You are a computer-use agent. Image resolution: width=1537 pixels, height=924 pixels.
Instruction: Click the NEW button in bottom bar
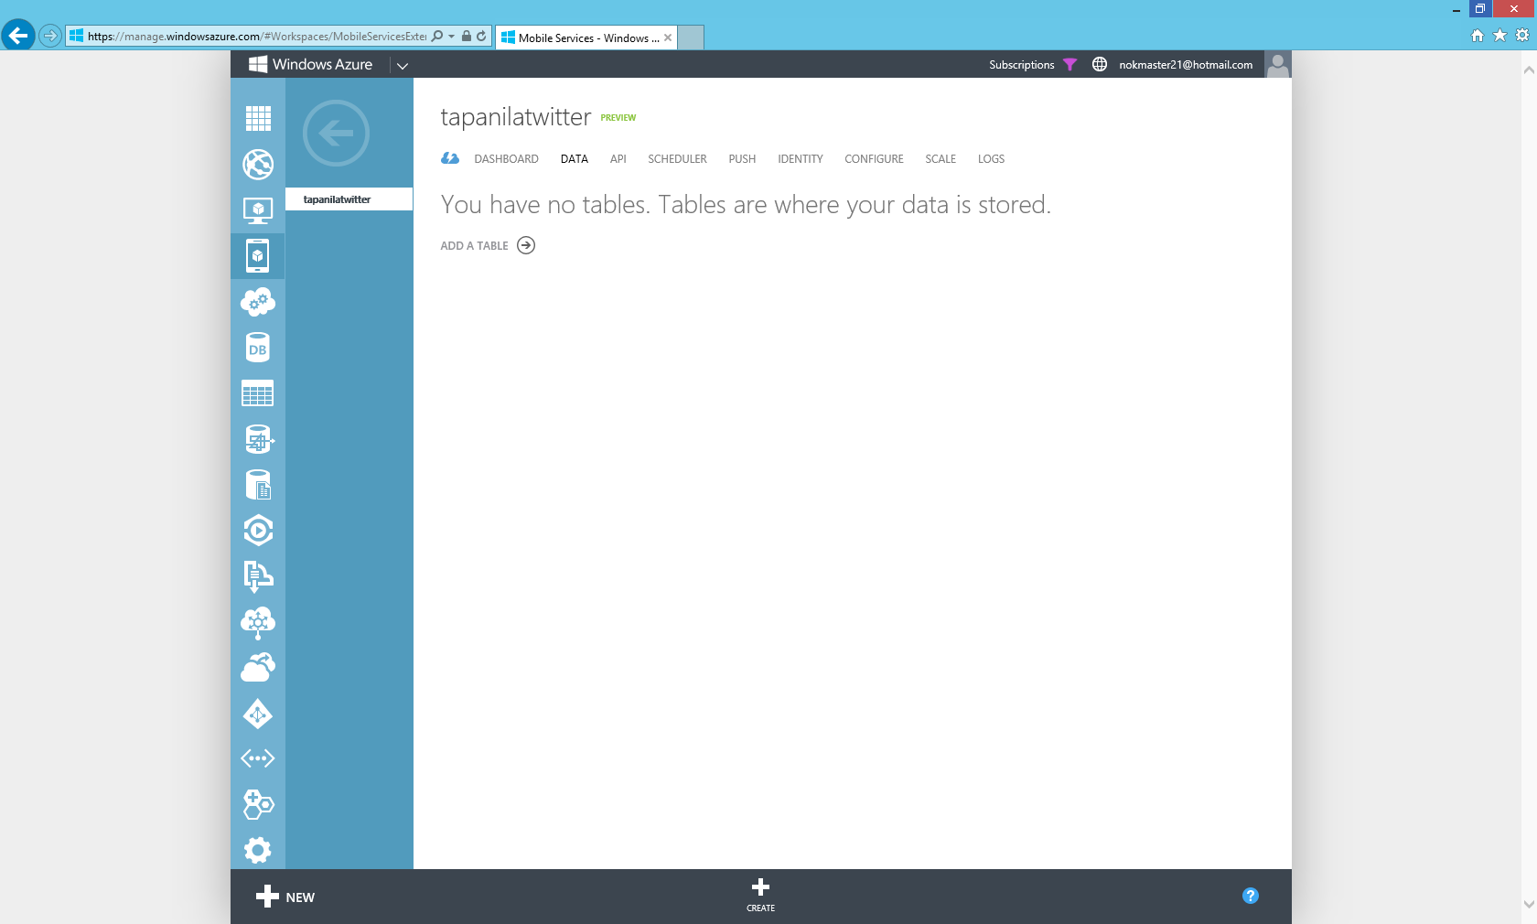click(x=285, y=897)
